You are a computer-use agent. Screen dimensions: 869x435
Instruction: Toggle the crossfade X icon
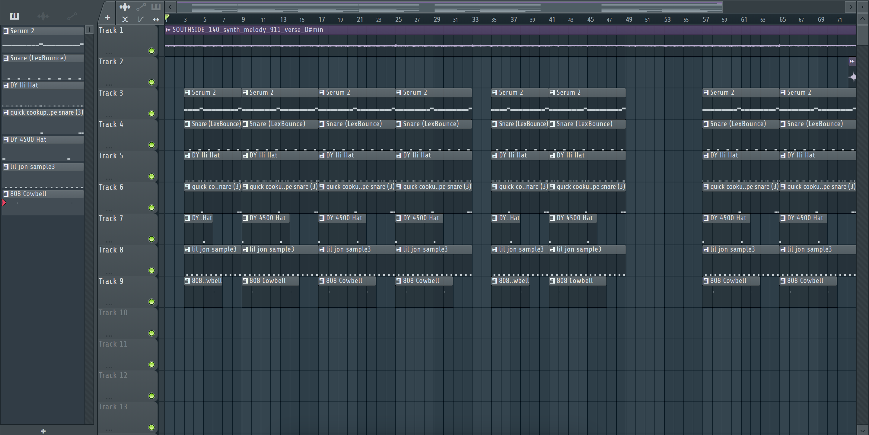click(x=125, y=20)
